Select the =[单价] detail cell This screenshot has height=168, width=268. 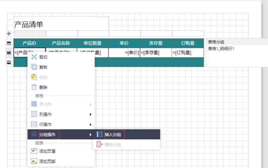pyautogui.click(x=124, y=53)
